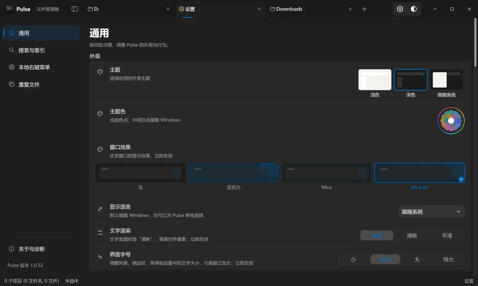Click the magnifier icon beside 搜索与索引

tap(12, 50)
